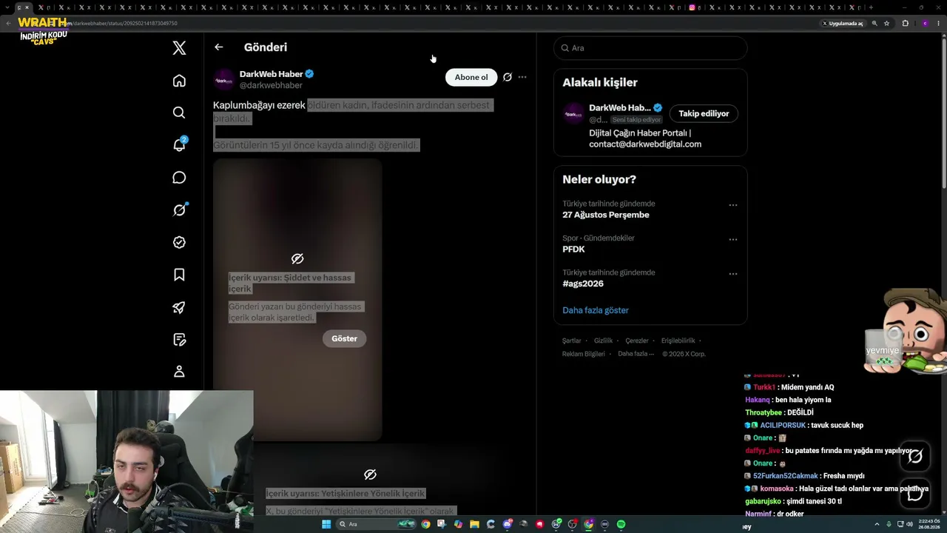Open options for the #ags2026 trend
This screenshot has height=533, width=947.
(x=733, y=274)
